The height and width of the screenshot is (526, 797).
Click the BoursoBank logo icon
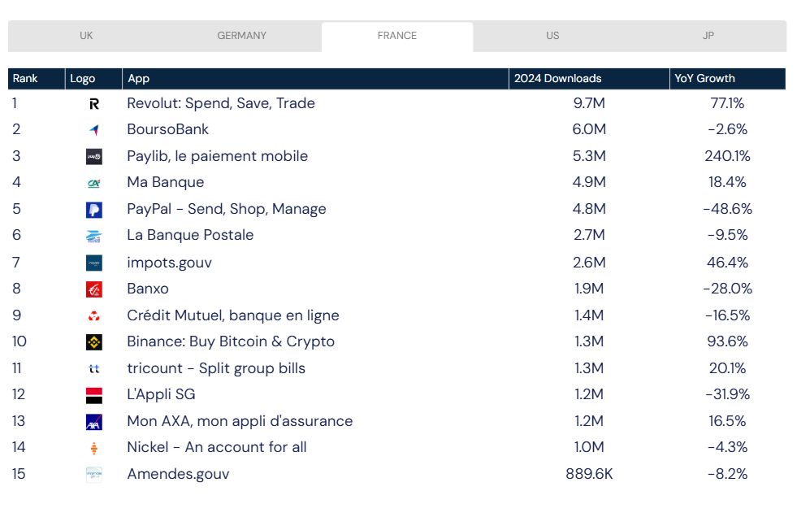coord(94,130)
